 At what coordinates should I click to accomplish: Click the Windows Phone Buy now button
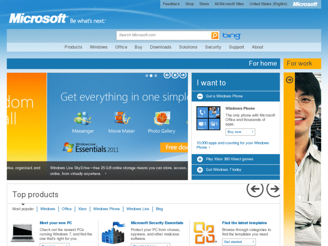click(240, 132)
